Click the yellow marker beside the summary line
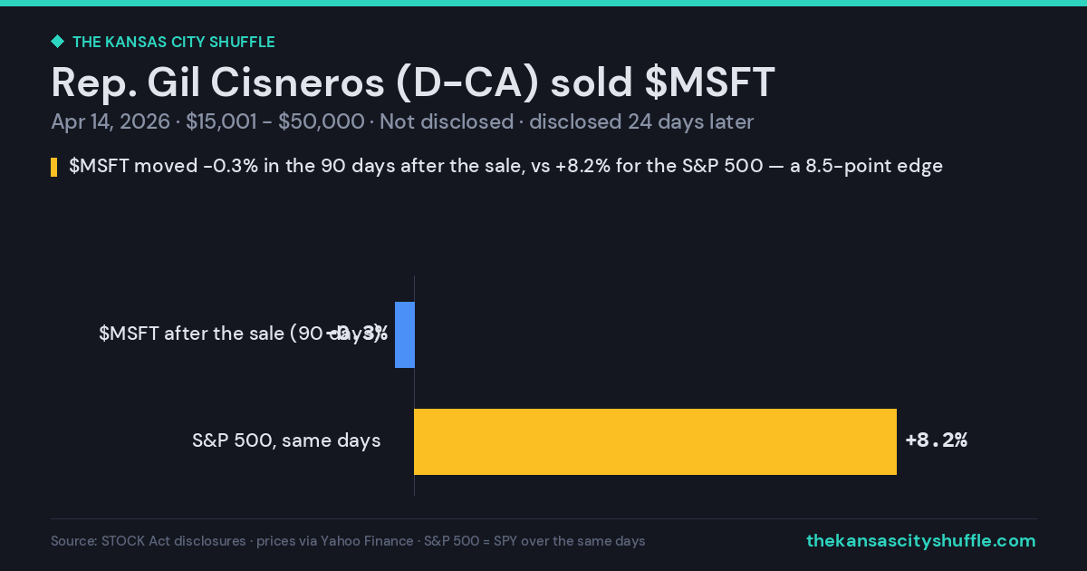Screen dimensions: 1087x571 [x=54, y=167]
